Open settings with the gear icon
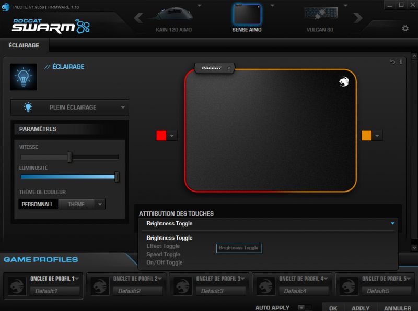The image size is (418, 311). [x=405, y=28]
